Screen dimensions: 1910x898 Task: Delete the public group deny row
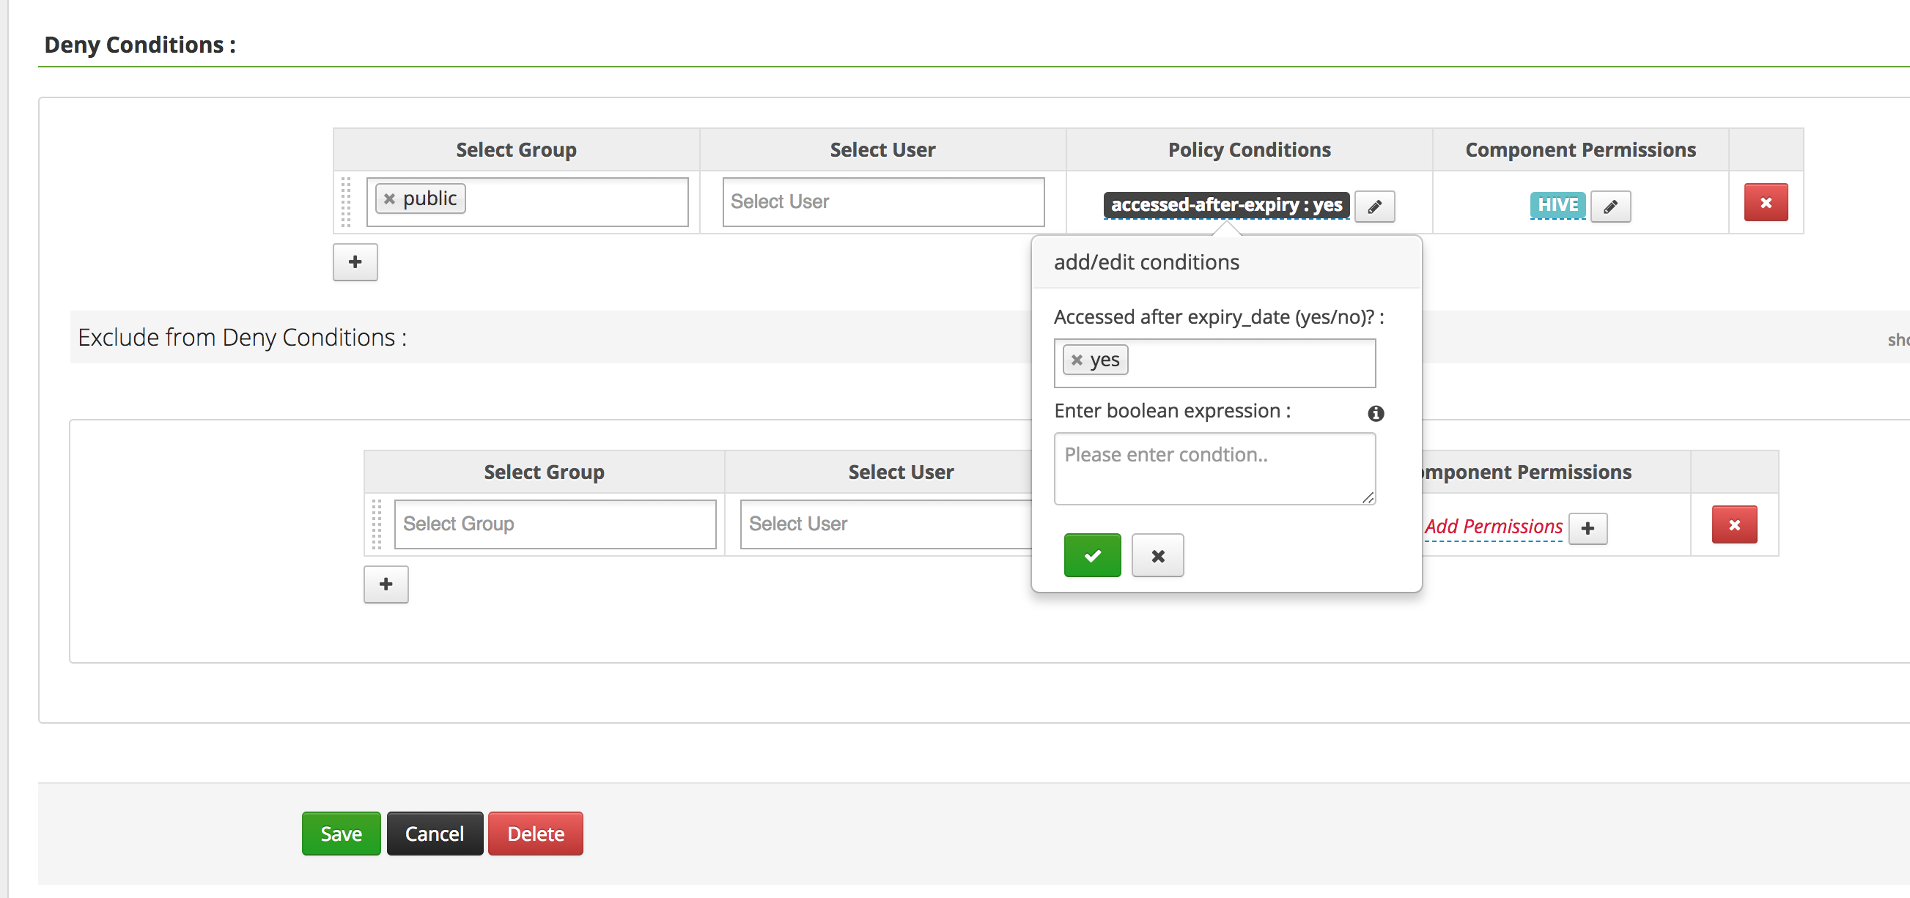point(1765,202)
